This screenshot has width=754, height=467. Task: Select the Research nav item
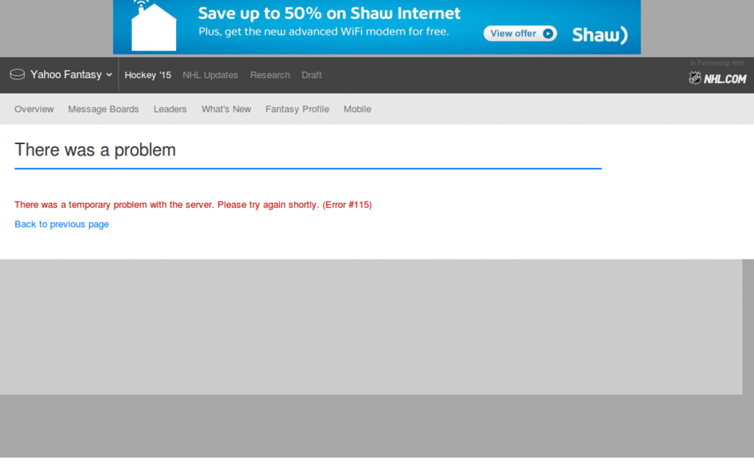point(269,75)
